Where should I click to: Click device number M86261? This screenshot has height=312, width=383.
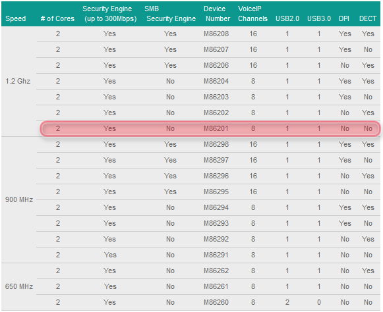pyautogui.click(x=216, y=286)
